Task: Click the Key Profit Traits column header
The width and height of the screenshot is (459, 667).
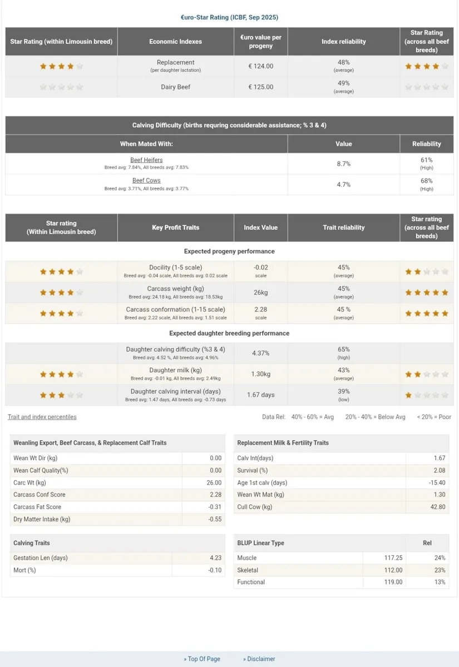Action: pyautogui.click(x=175, y=227)
